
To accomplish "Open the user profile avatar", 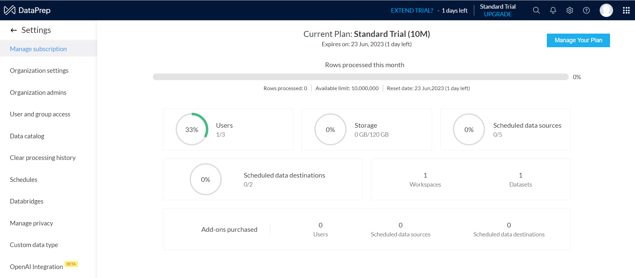I will tap(606, 10).
